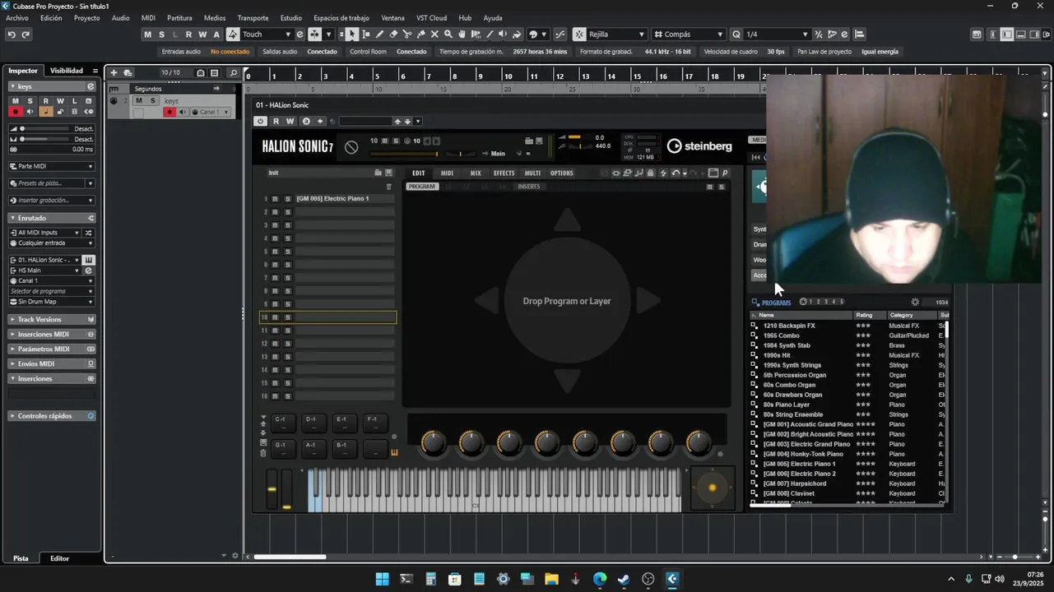The image size is (1054, 592).
Task: Select the Split scissors tool
Action: coord(407,35)
